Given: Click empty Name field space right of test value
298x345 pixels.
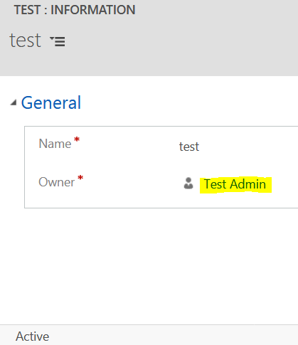Looking at the screenshot, I should pos(248,147).
